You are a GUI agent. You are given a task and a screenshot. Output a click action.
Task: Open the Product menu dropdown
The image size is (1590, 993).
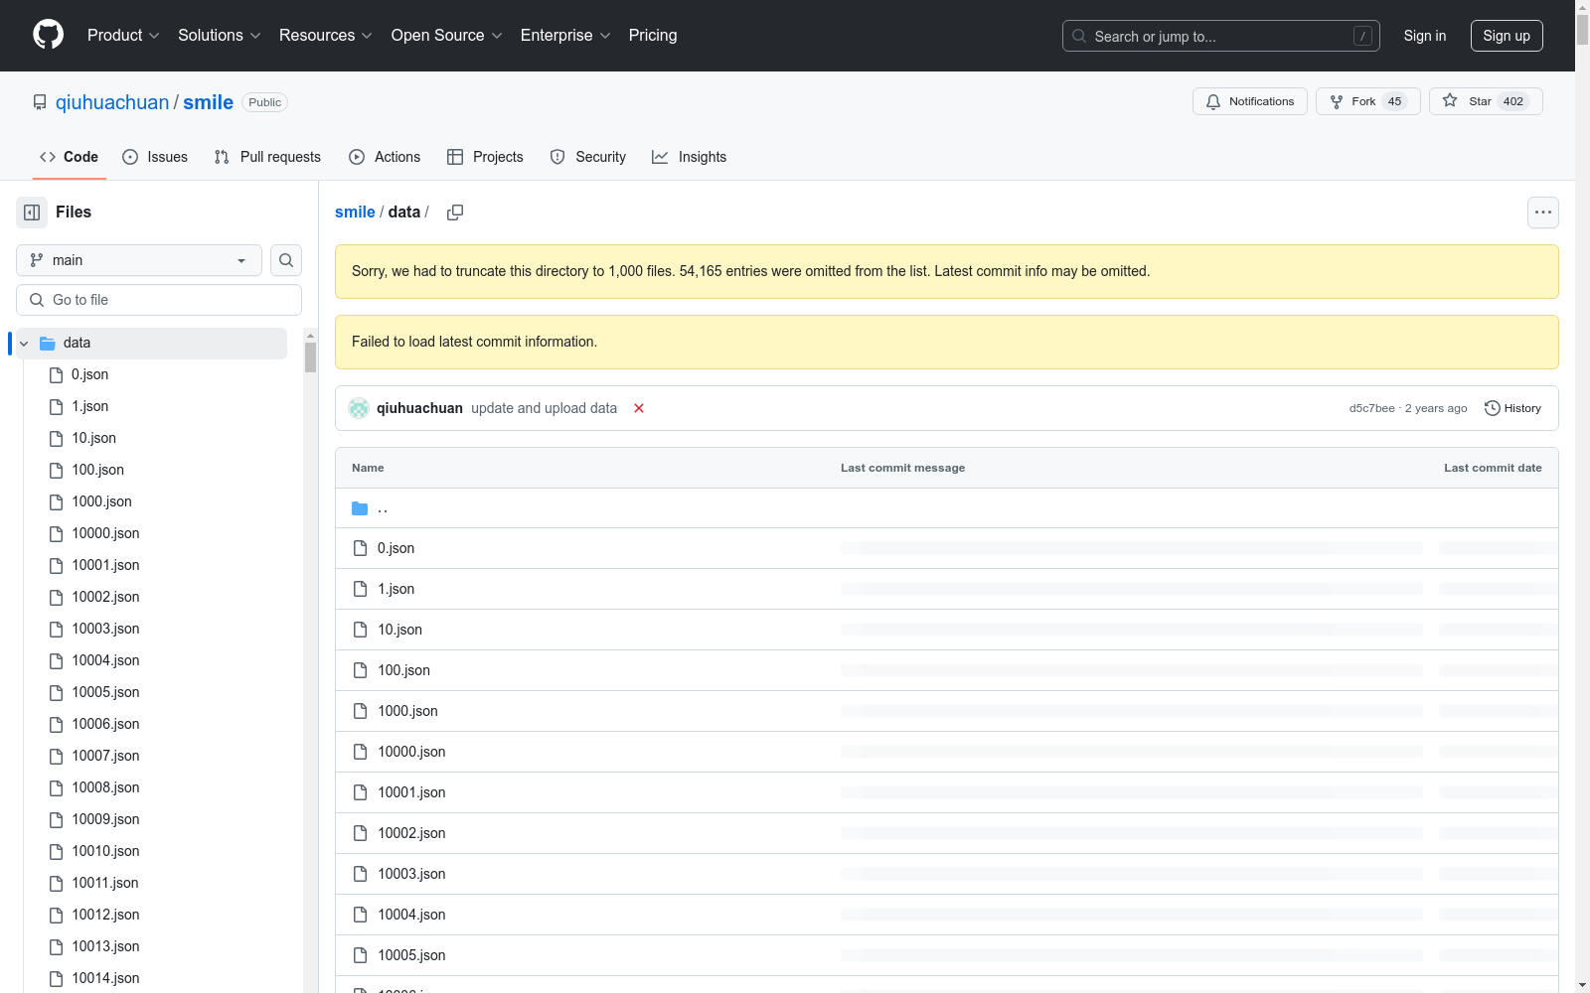[x=123, y=35]
